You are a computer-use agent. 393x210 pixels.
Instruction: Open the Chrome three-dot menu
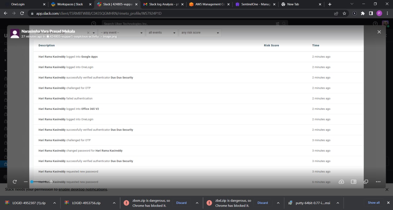pyautogui.click(x=387, y=13)
